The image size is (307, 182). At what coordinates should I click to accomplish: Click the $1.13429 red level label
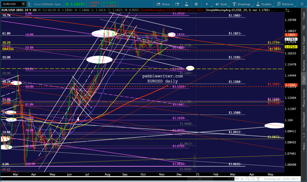[x=274, y=84]
